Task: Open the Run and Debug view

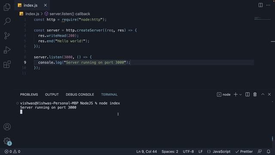Action: click(7, 50)
